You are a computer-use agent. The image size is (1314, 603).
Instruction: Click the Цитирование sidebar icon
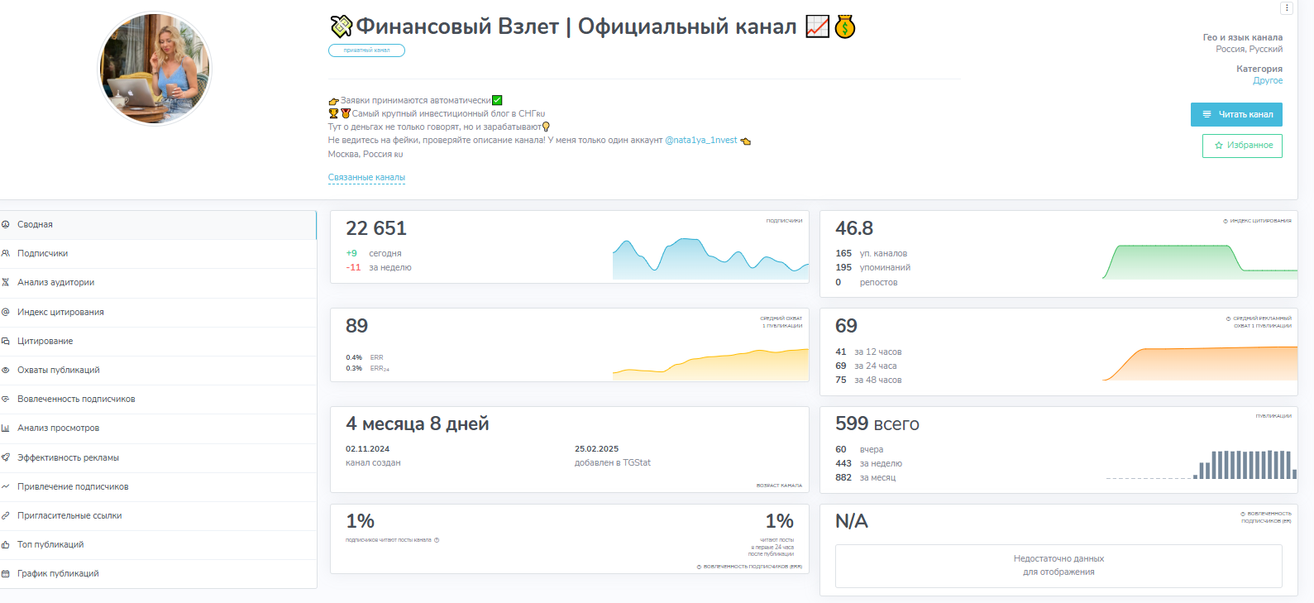[6, 341]
